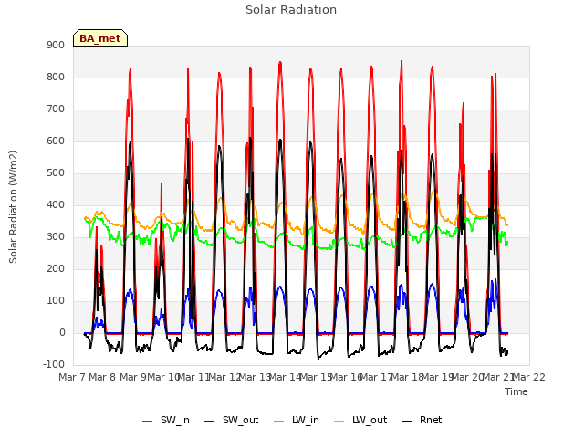Click the 100 y-axis tick label
The width and height of the screenshot is (584, 438).
[56, 300]
